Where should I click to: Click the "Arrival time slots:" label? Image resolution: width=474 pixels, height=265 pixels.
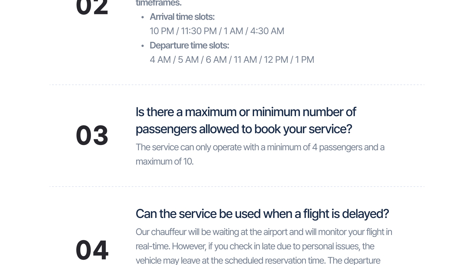pyautogui.click(x=182, y=17)
